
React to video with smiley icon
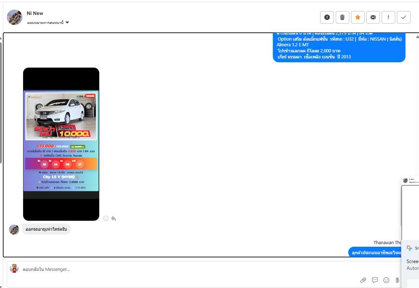tap(106, 219)
